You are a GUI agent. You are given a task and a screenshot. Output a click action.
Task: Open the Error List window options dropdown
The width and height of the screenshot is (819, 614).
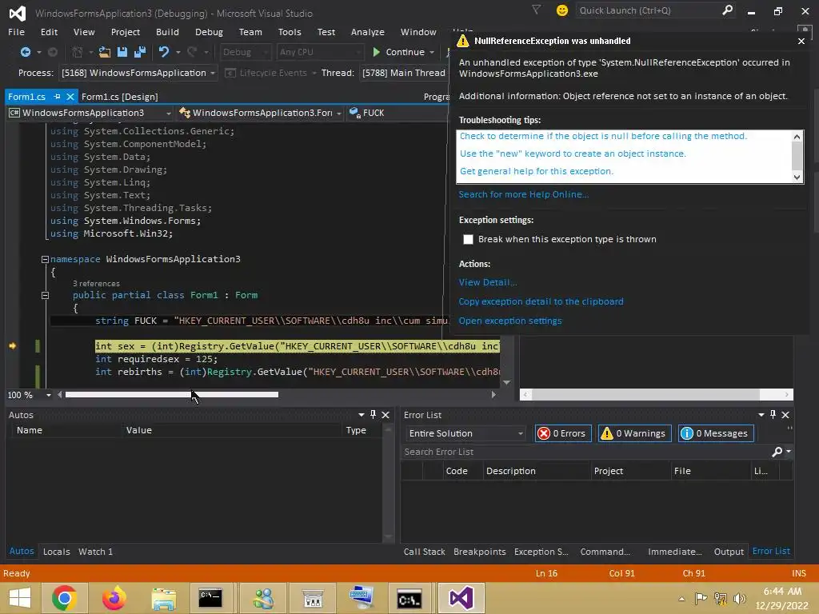[761, 415]
